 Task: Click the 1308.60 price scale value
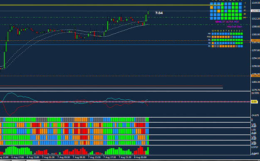[256, 27]
